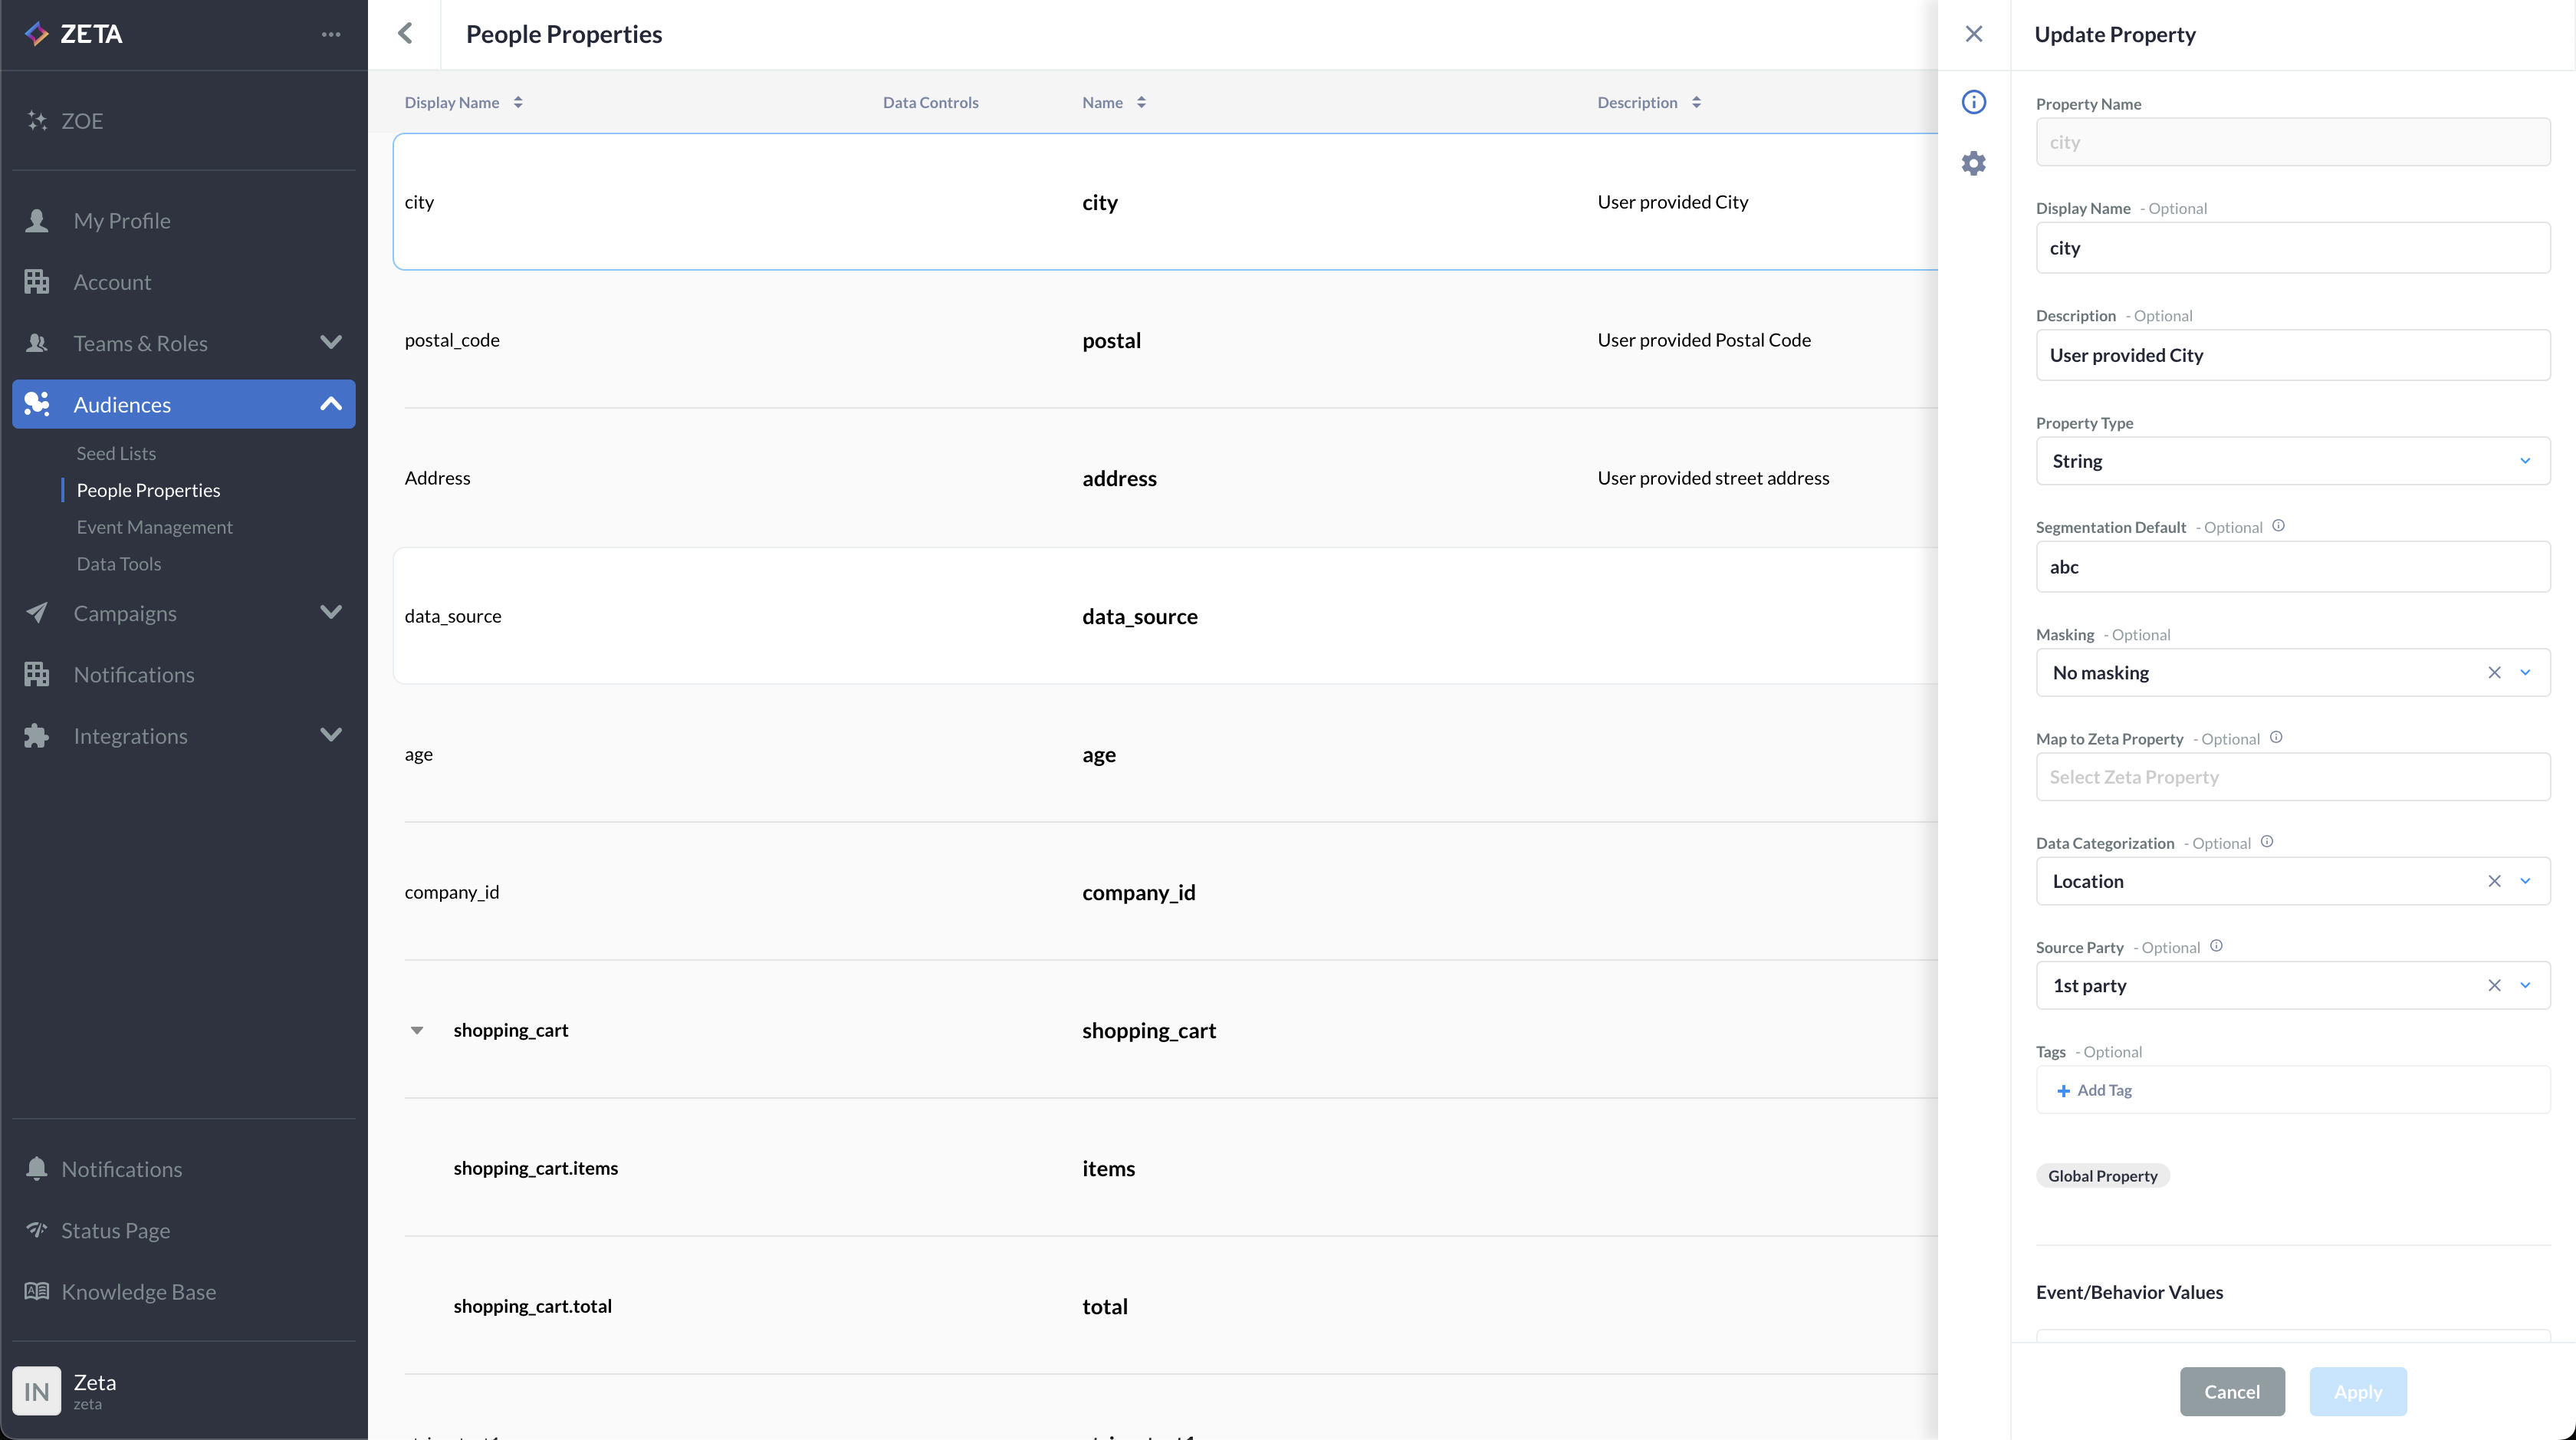Clear the Location data categorization value

[2494, 881]
